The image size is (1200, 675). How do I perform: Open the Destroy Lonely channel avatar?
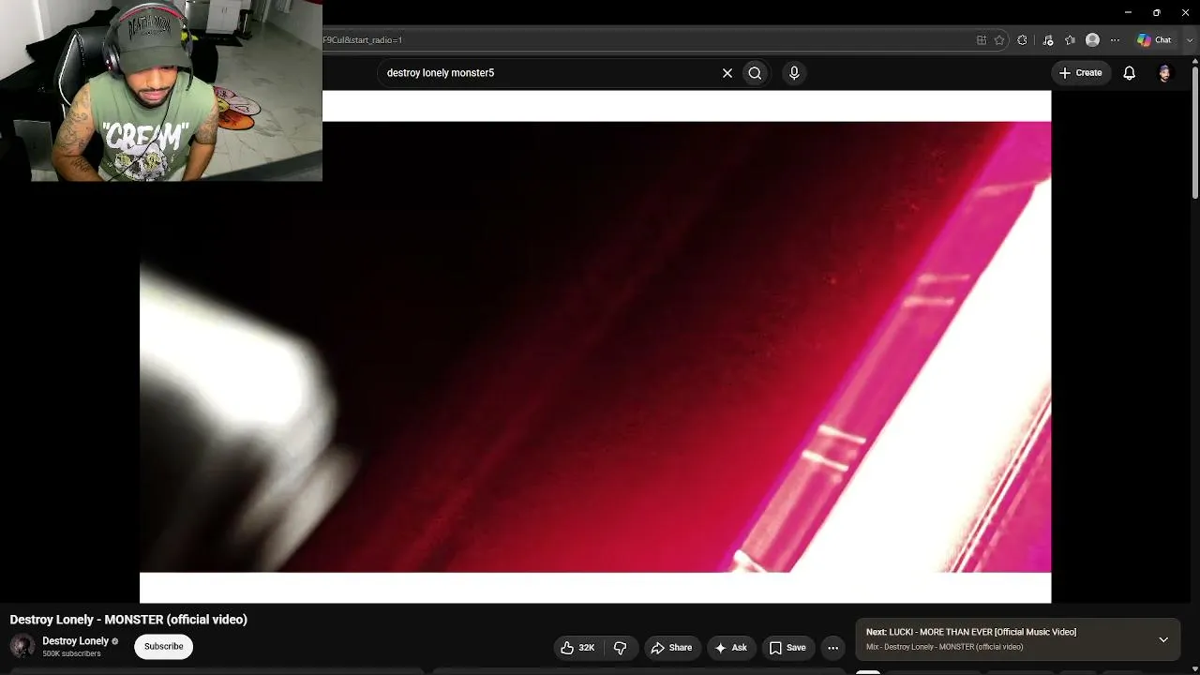22,646
